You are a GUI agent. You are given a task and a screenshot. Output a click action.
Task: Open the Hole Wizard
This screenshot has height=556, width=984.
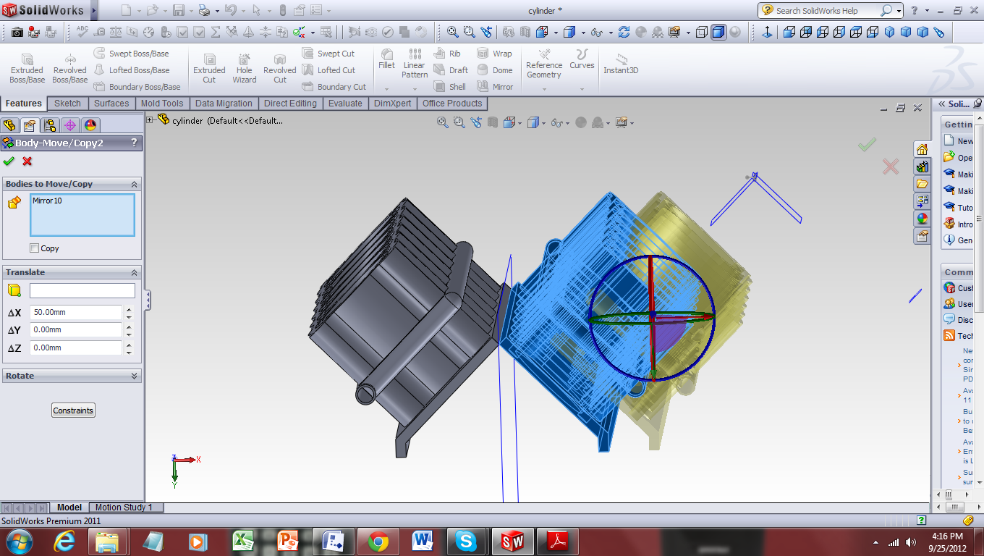tap(245, 68)
